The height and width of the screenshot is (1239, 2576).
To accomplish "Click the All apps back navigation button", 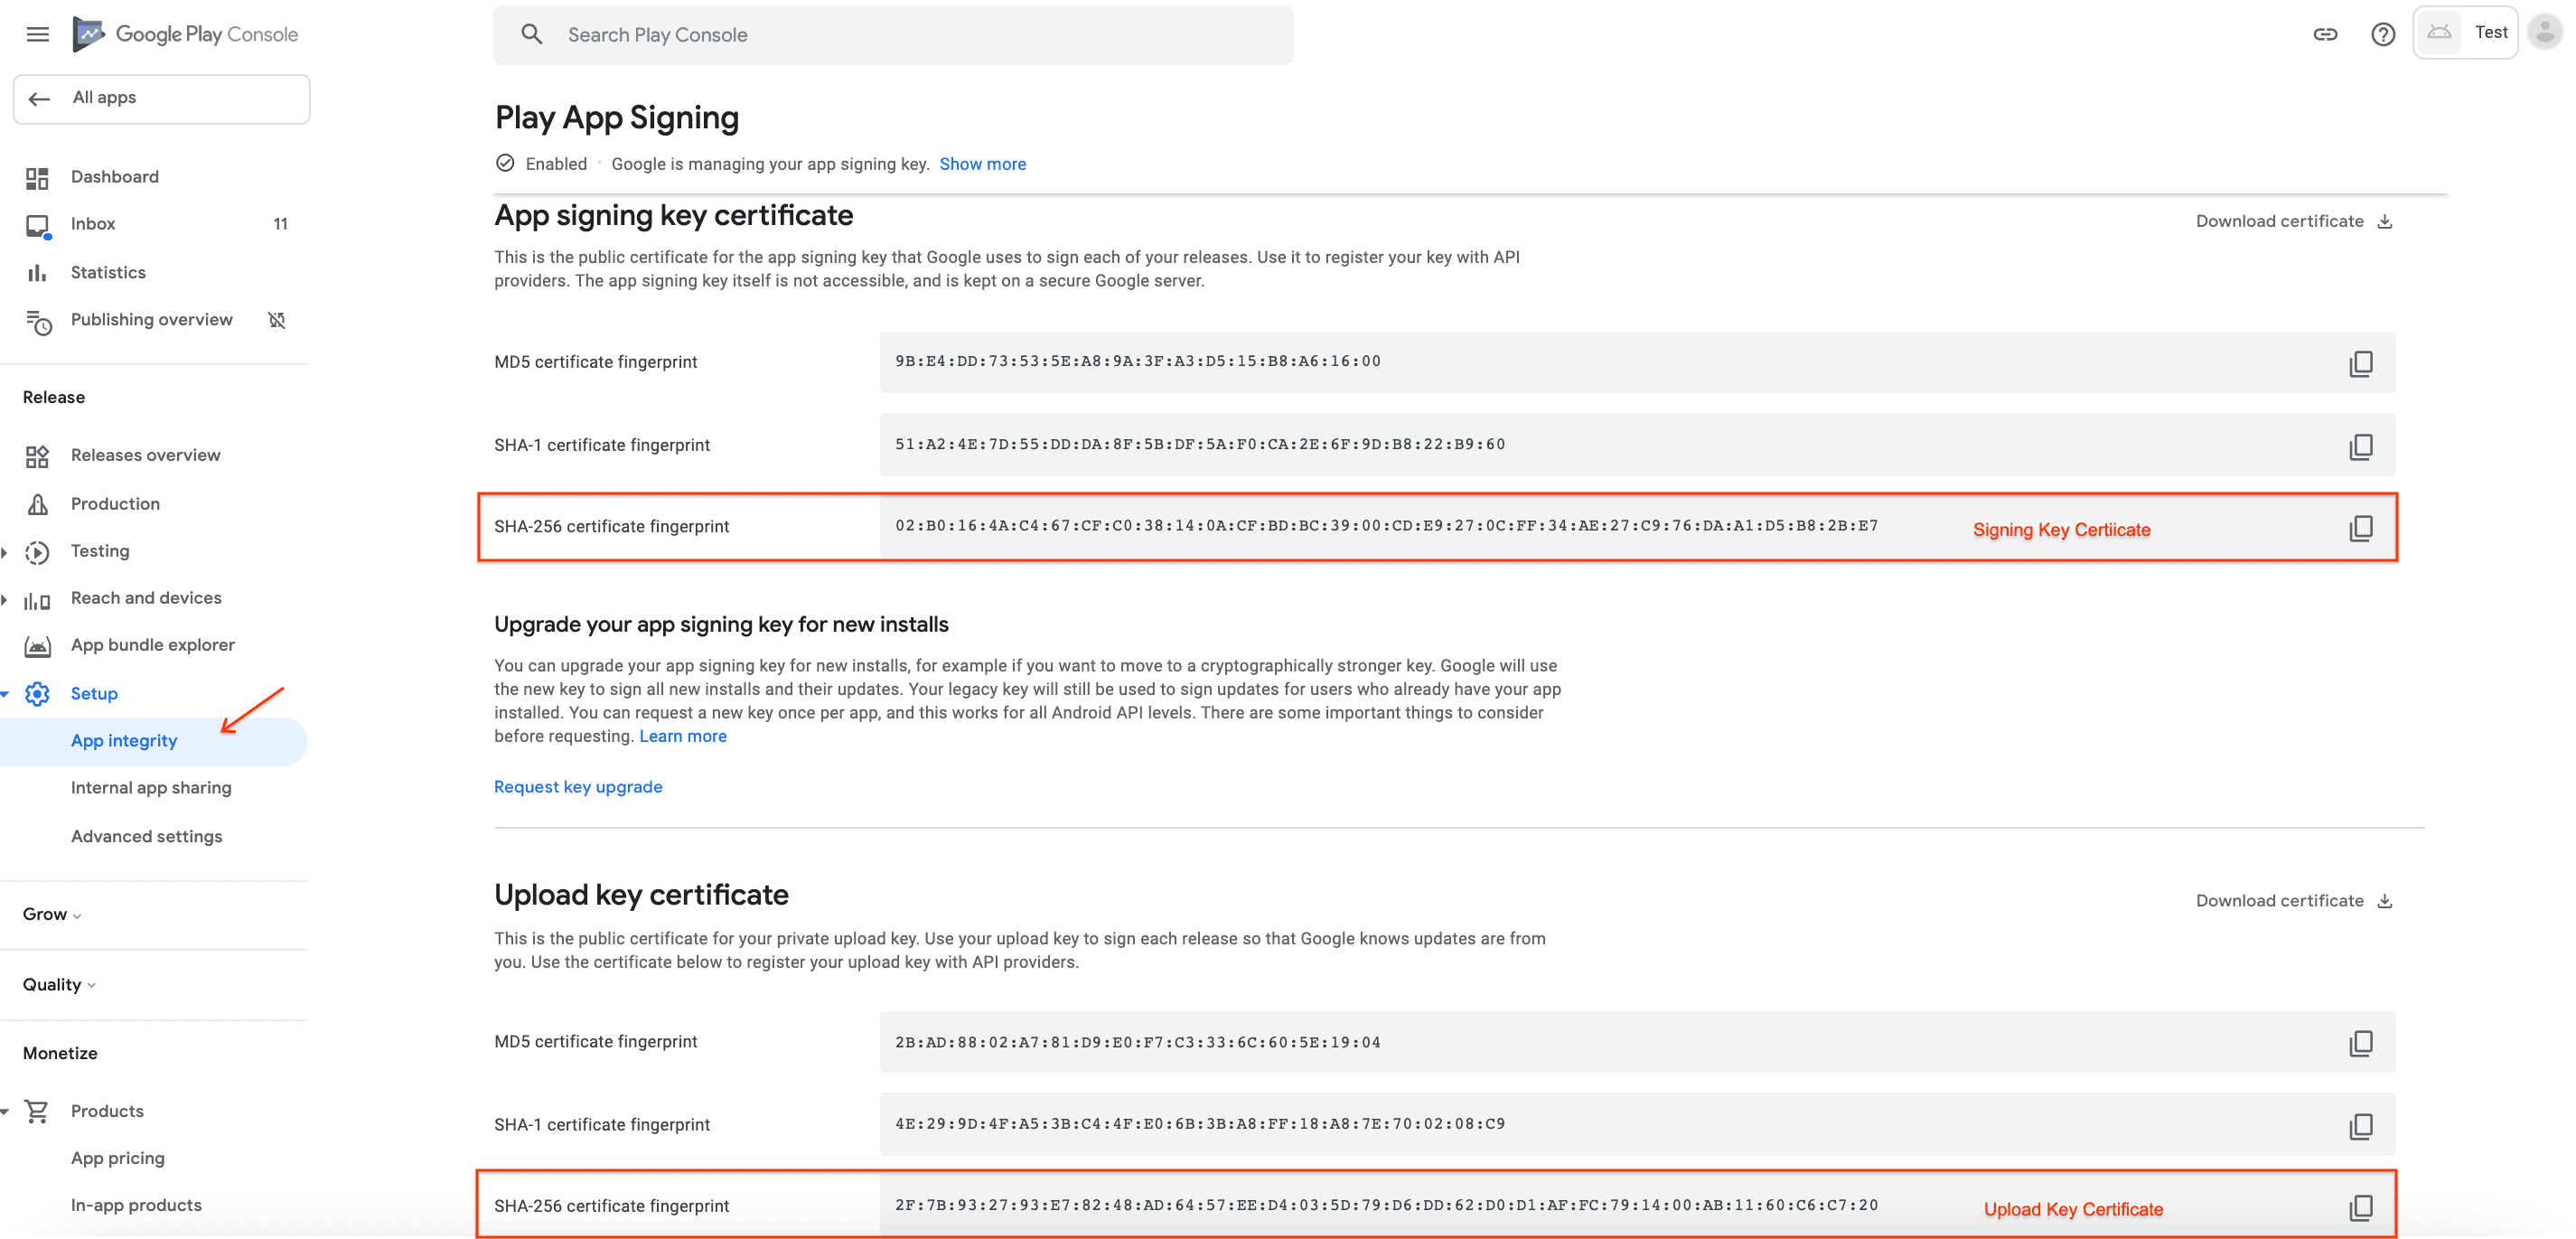I will (161, 97).
